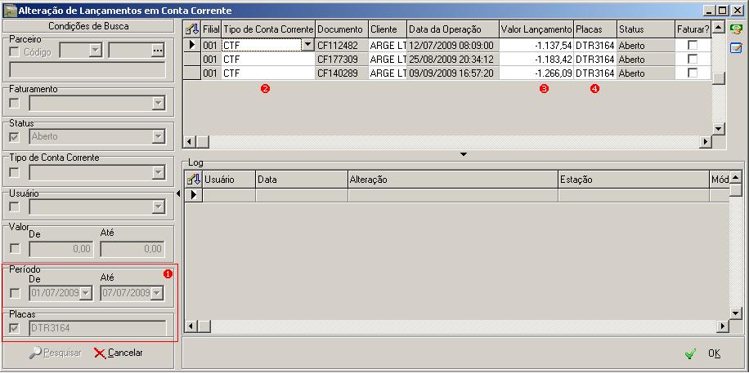Click Estação column header in Log

634,180
